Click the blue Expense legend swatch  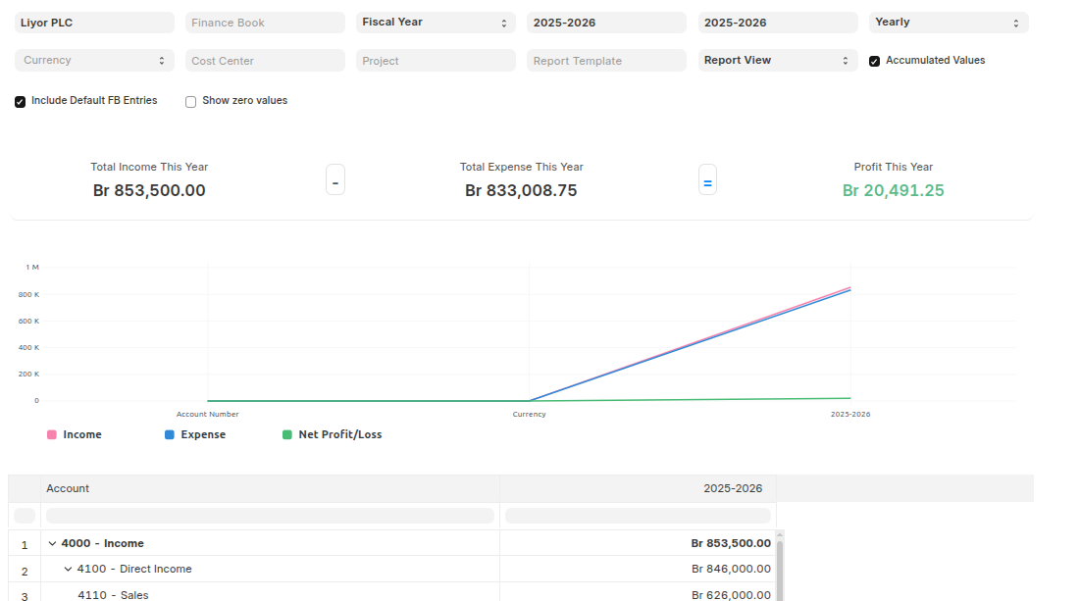click(170, 434)
